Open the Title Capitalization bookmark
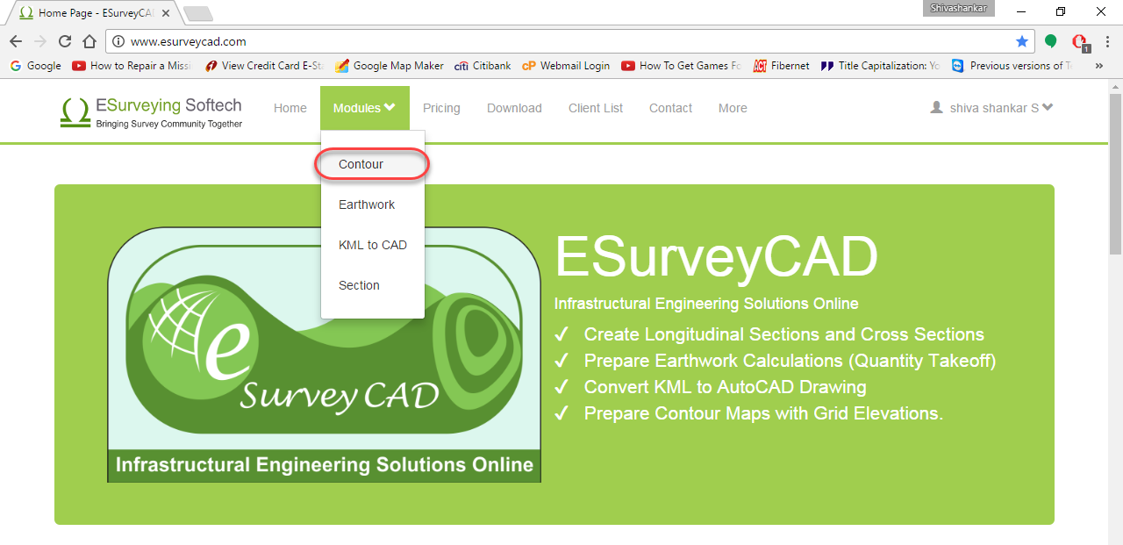The image size is (1123, 545). [880, 66]
